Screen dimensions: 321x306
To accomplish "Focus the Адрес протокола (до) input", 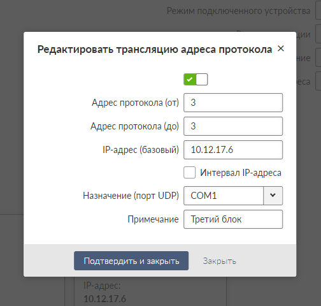I will click(233, 126).
